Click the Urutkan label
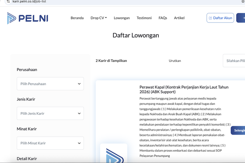245x163 pixels. (x=175, y=61)
